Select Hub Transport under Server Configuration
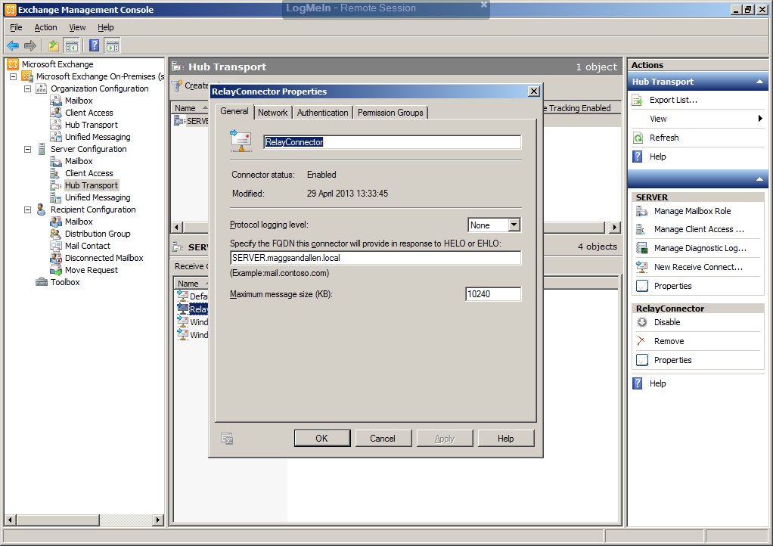This screenshot has height=546, width=773. point(92,185)
